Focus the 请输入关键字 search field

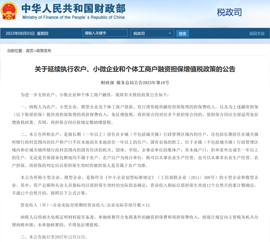pos(105,33)
